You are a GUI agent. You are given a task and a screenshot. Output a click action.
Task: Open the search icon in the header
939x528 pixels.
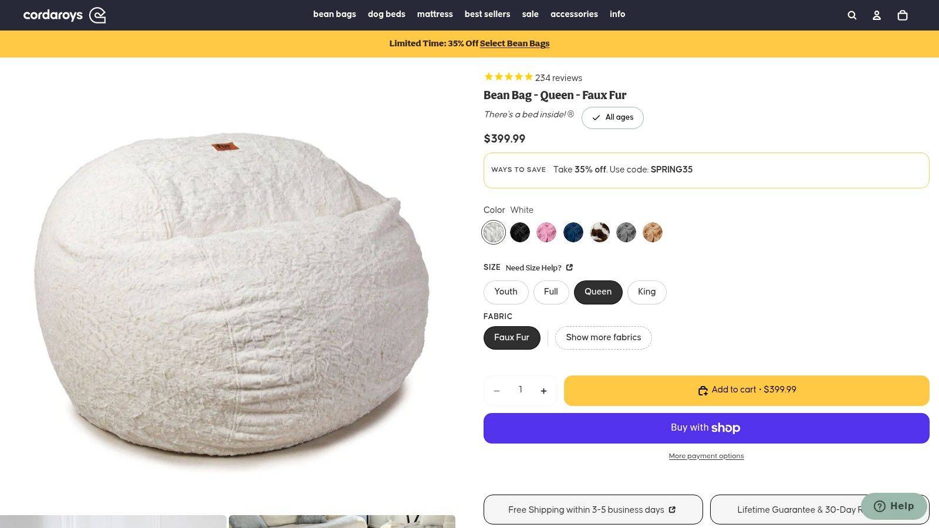(x=852, y=15)
